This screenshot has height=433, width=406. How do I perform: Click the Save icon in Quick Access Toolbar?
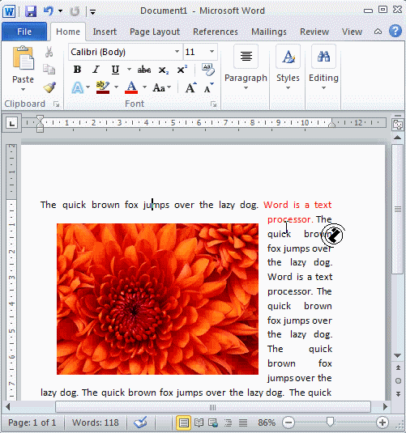coord(31,11)
